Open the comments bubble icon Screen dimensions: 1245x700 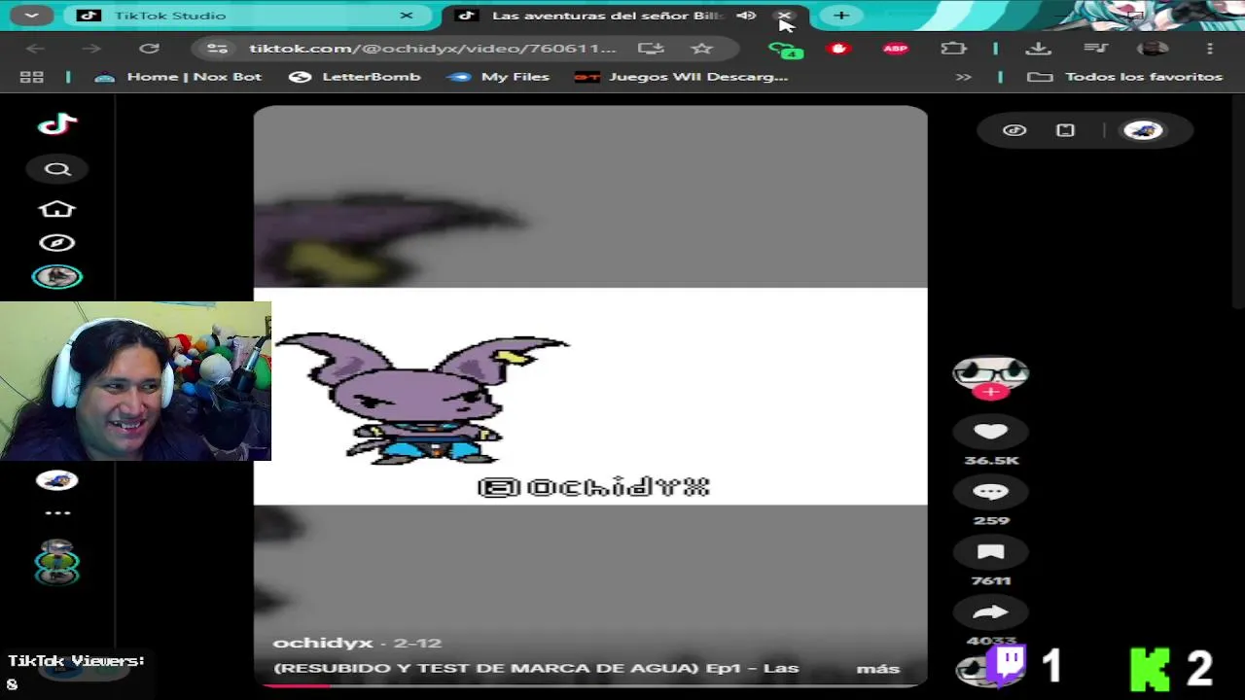[990, 492]
